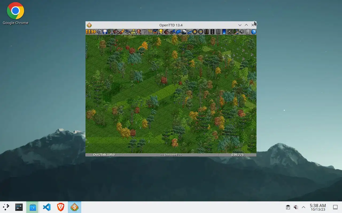Image resolution: width=342 pixels, height=213 pixels.
Task: Open road construction tool
Action: coord(212,32)
